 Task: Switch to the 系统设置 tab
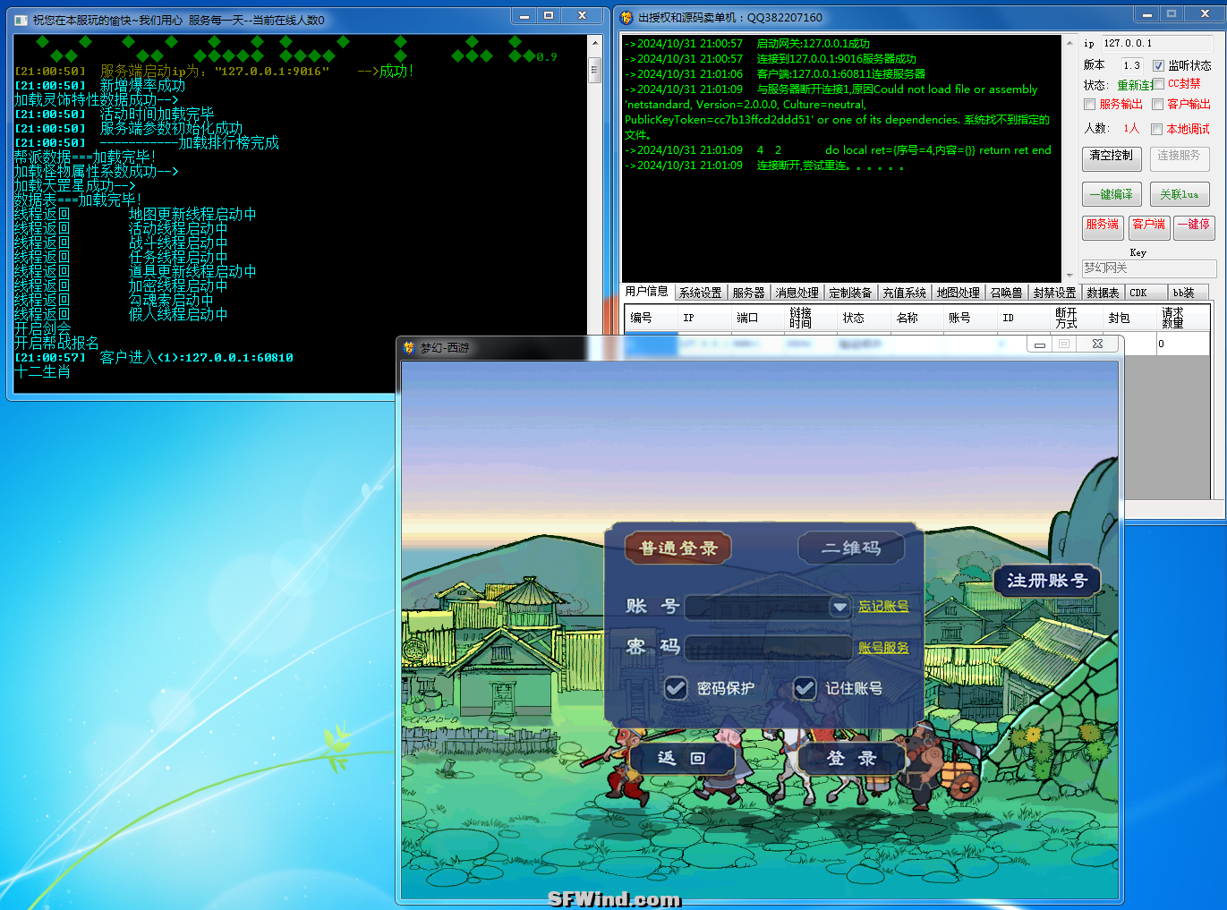(x=700, y=293)
